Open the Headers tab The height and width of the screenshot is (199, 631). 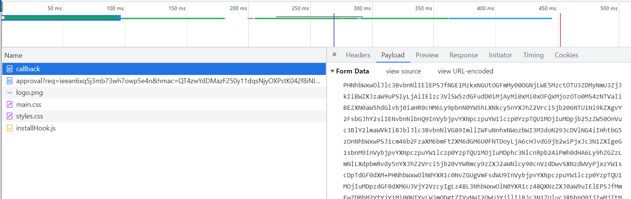[358, 55]
